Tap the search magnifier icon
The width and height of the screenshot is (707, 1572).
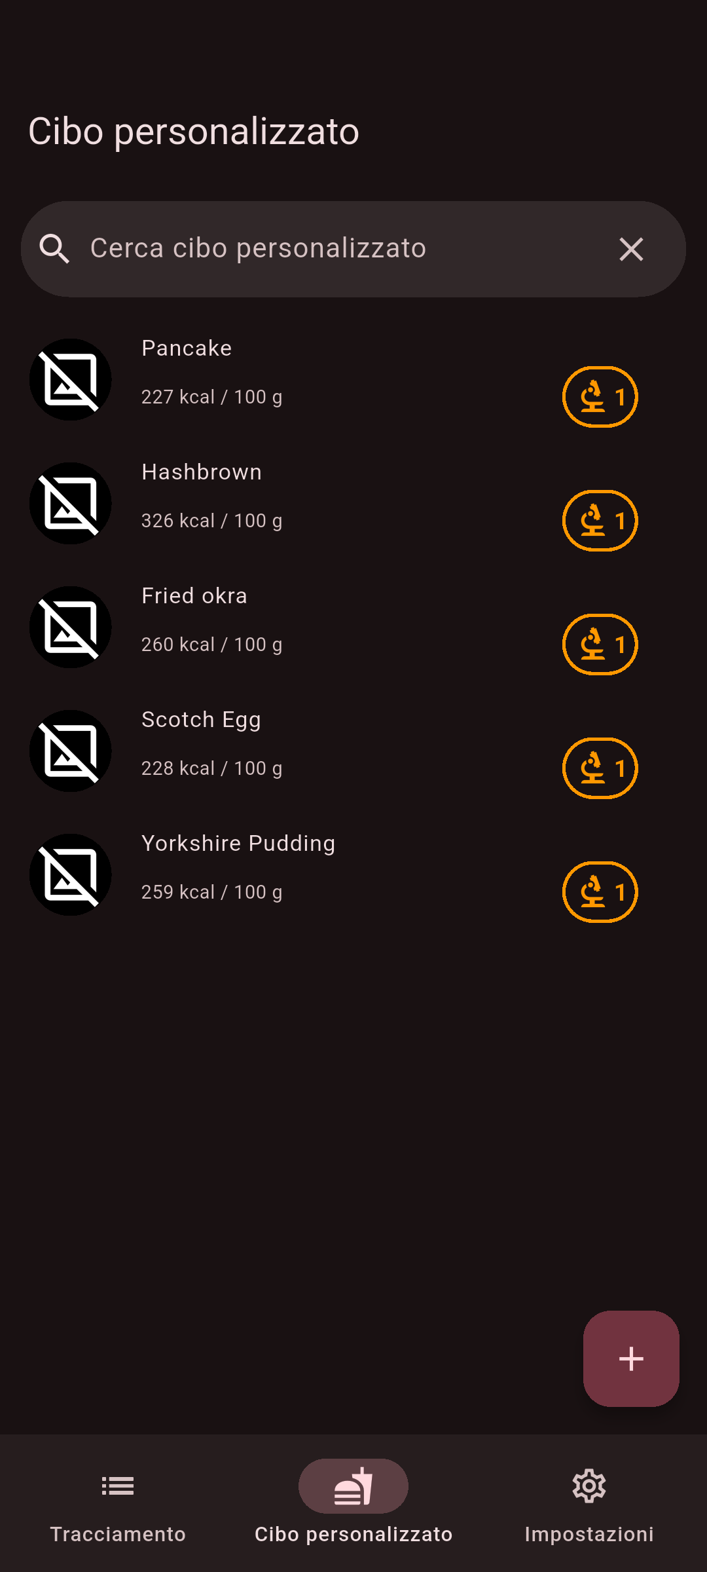click(54, 249)
